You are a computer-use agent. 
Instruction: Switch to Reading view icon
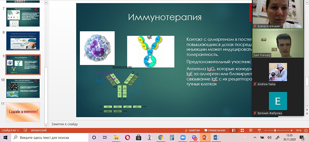coord(251,130)
